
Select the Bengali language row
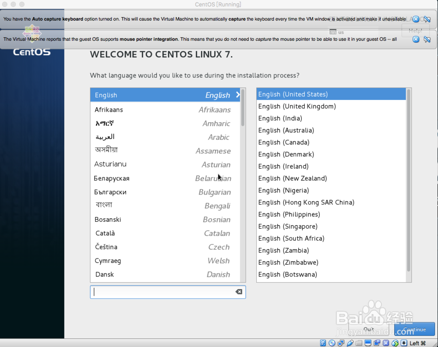click(165, 205)
